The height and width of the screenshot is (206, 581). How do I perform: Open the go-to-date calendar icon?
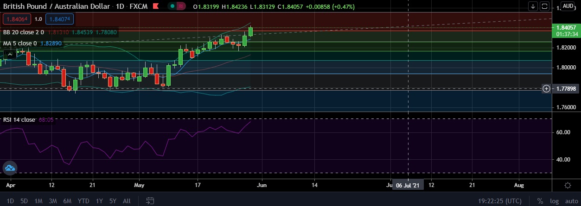tap(150, 201)
